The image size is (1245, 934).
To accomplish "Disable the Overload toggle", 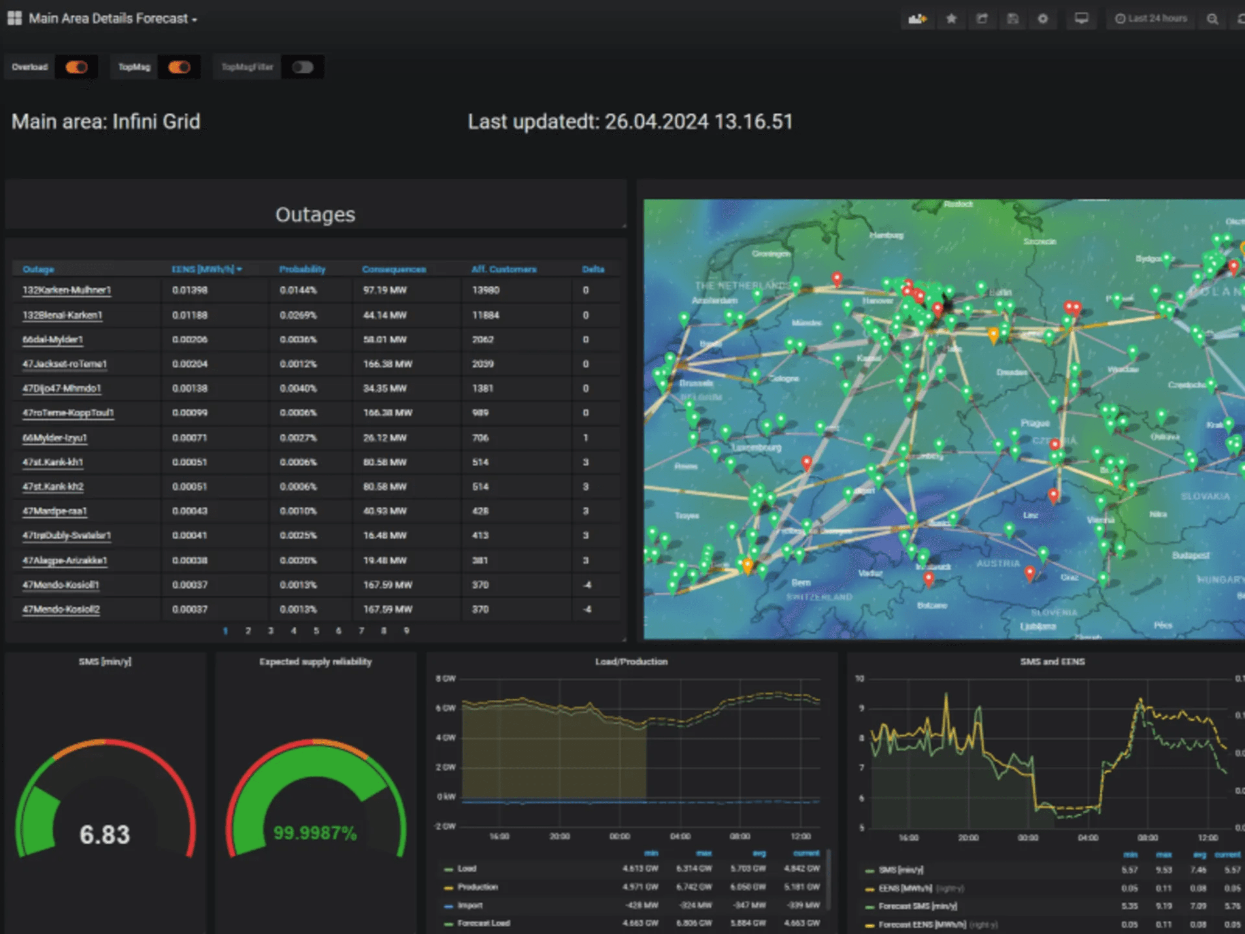I will click(x=77, y=66).
